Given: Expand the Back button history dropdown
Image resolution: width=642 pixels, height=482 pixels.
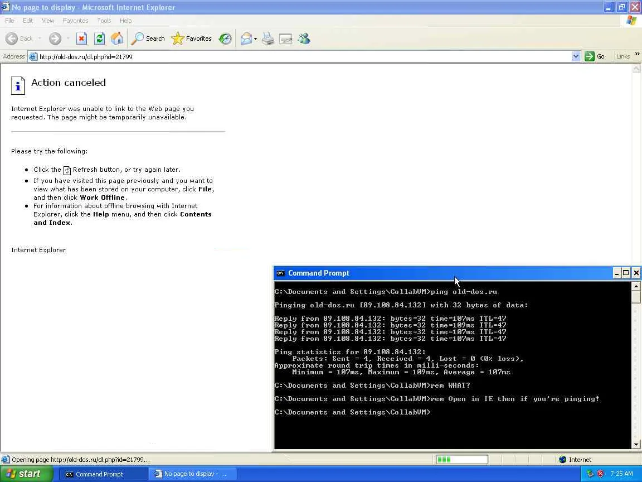Looking at the screenshot, I should pos(40,38).
